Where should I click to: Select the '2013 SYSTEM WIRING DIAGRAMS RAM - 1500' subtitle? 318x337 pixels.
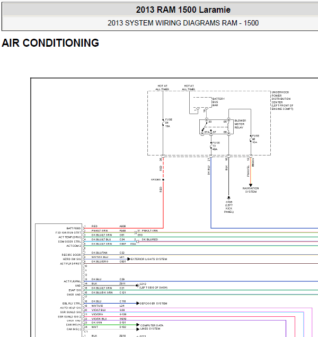[183, 23]
